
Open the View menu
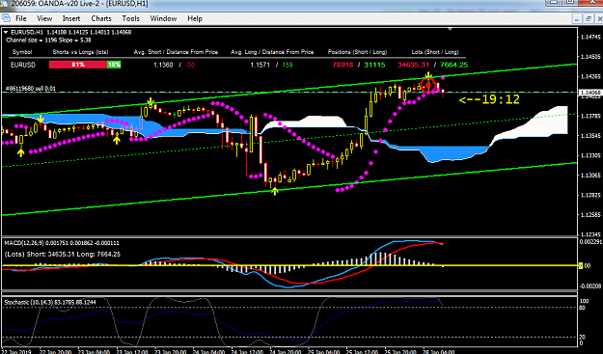pos(44,18)
